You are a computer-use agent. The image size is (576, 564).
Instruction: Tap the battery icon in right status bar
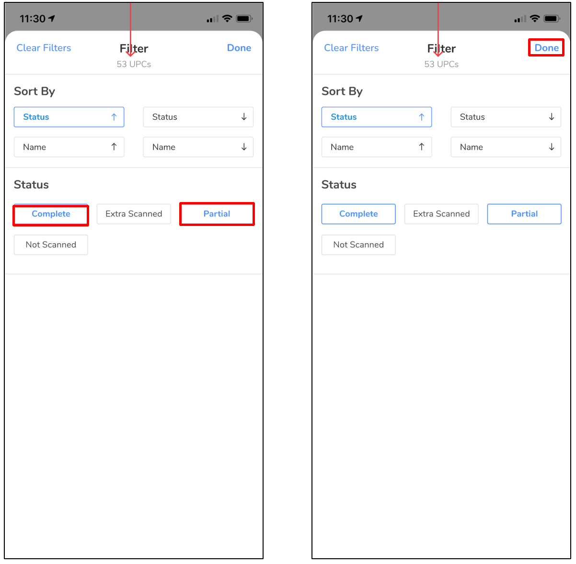(552, 19)
